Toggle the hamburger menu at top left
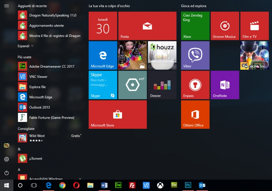Viewport: 272px width, 191px height. 7,6
